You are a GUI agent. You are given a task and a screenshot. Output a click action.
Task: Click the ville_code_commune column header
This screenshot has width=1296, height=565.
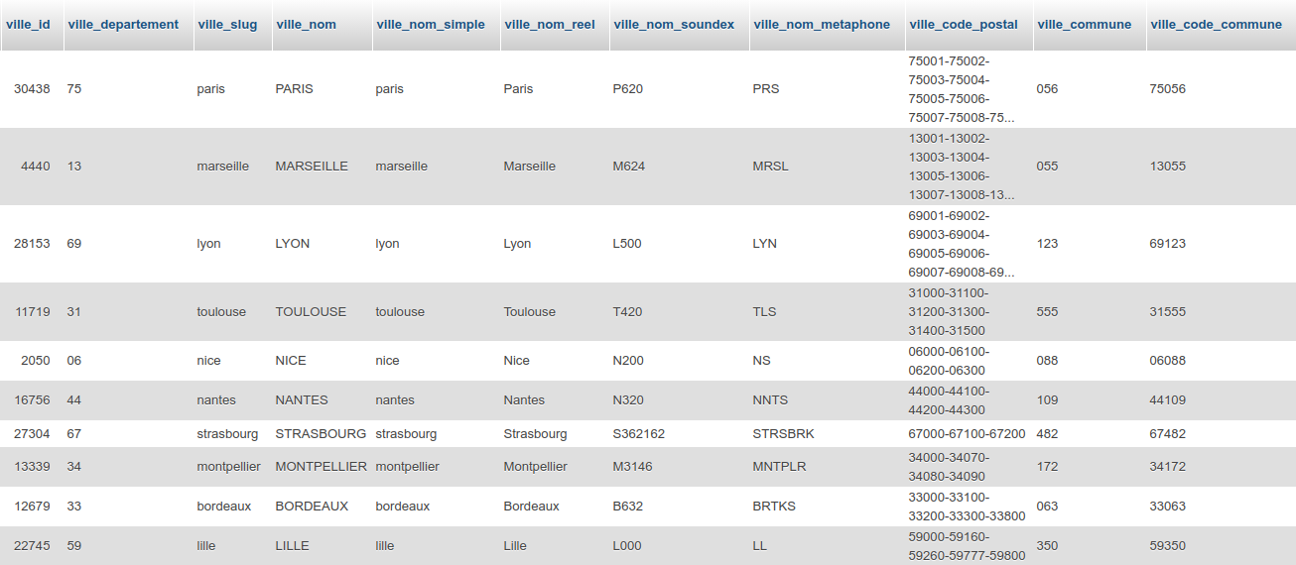pos(1216,24)
